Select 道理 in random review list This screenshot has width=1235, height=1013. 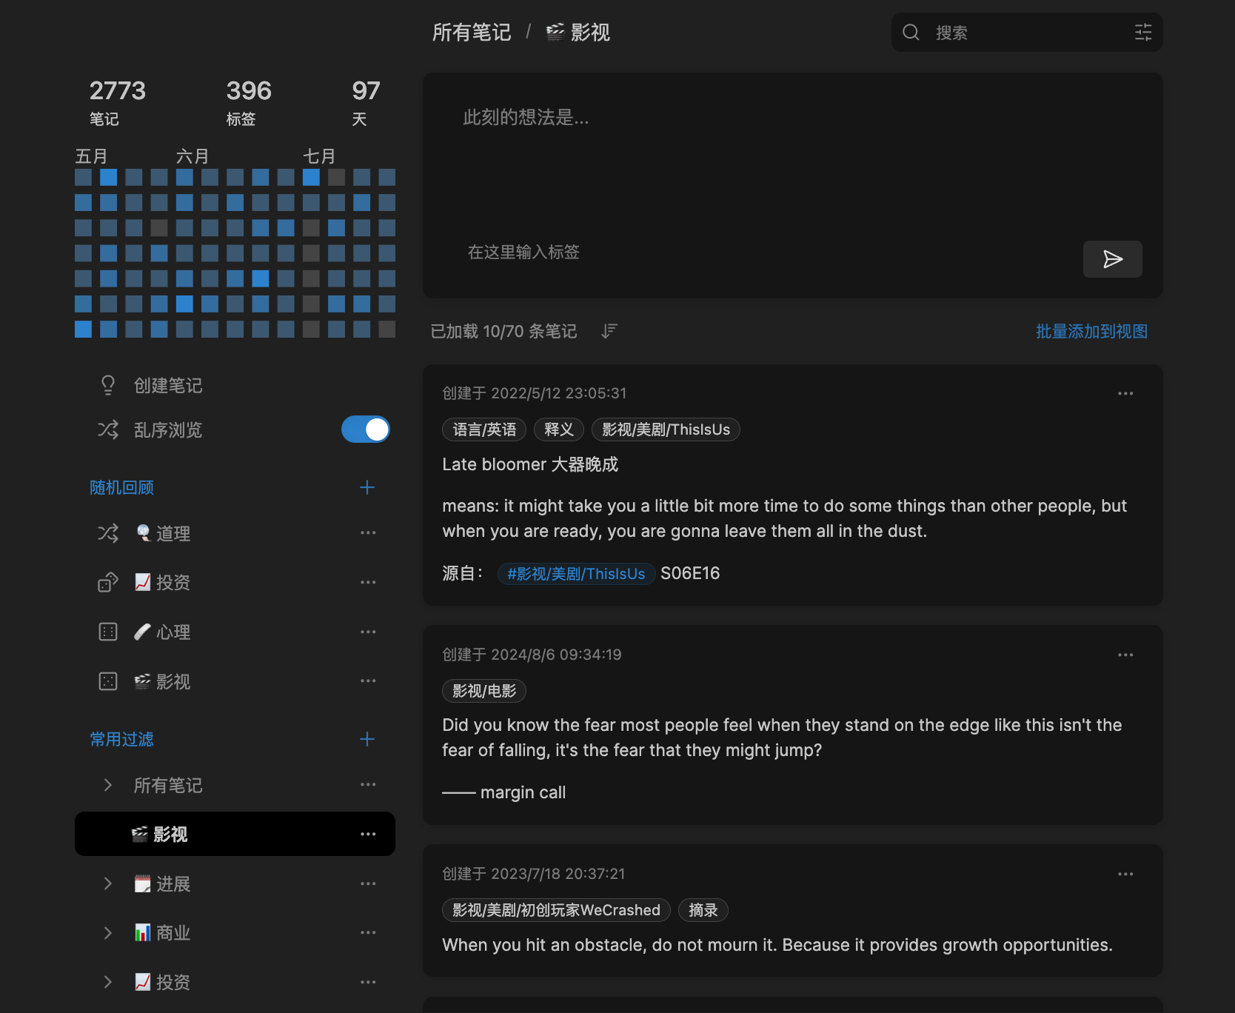coord(164,533)
